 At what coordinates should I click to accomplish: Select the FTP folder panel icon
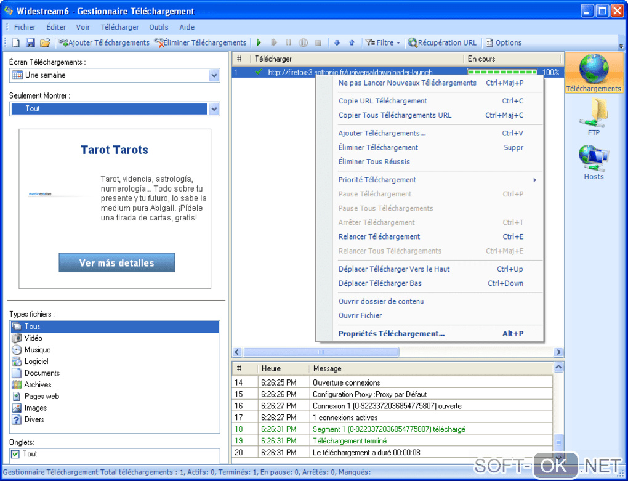(594, 118)
